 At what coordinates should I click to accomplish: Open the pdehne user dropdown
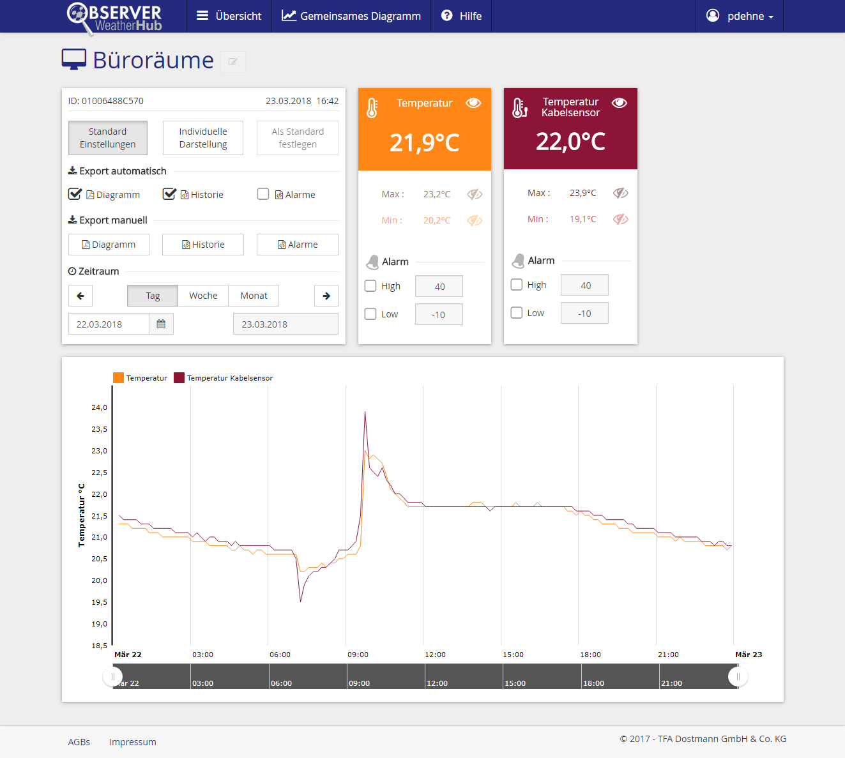point(740,16)
